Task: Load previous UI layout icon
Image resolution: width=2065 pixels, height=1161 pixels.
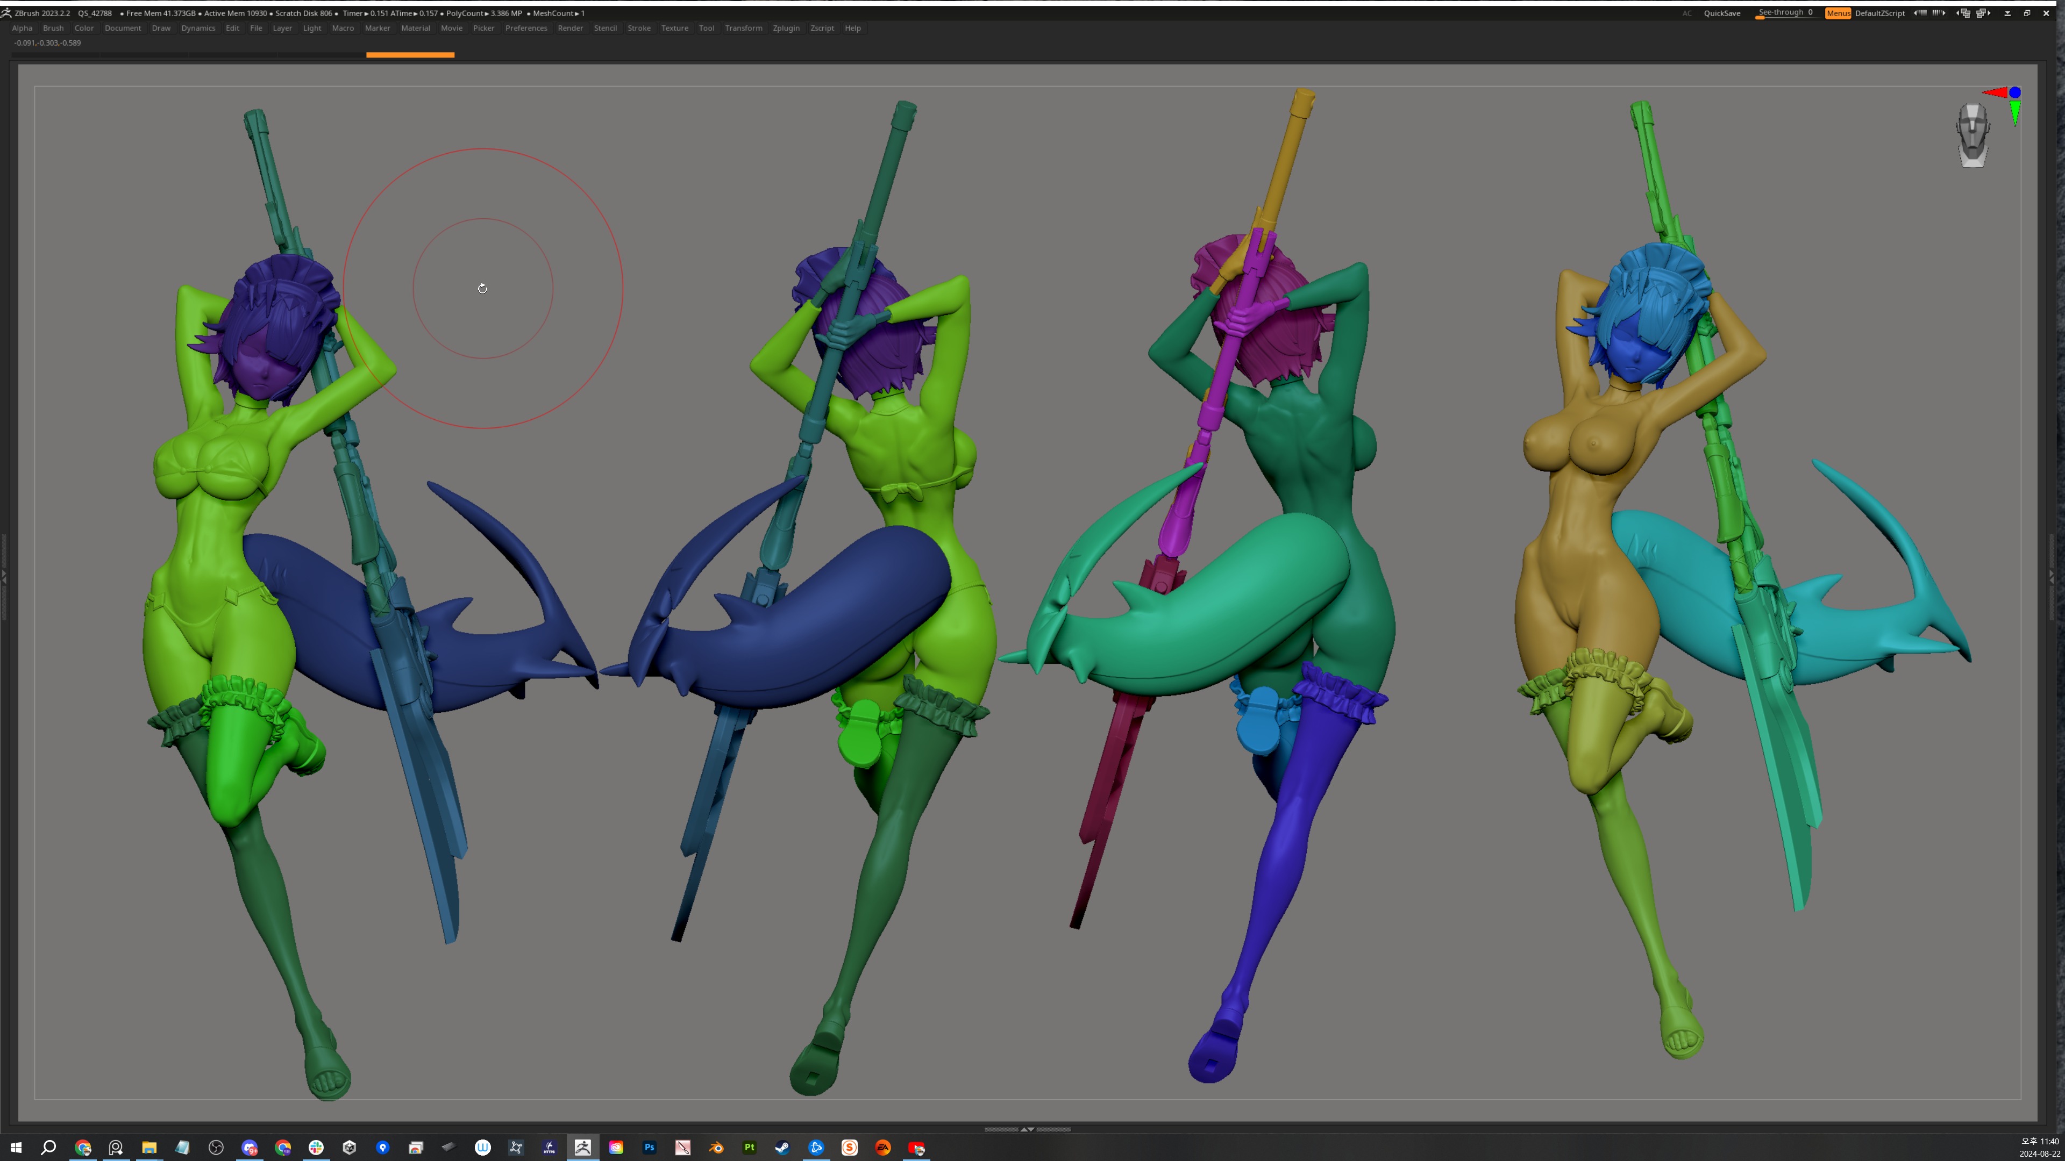Action: (x=1963, y=13)
